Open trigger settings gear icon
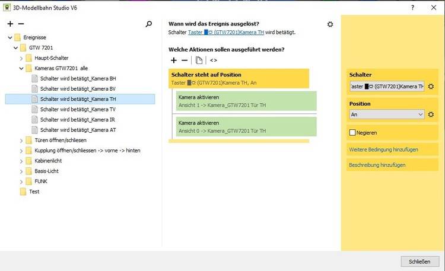The width and height of the screenshot is (445, 271). pos(330,24)
